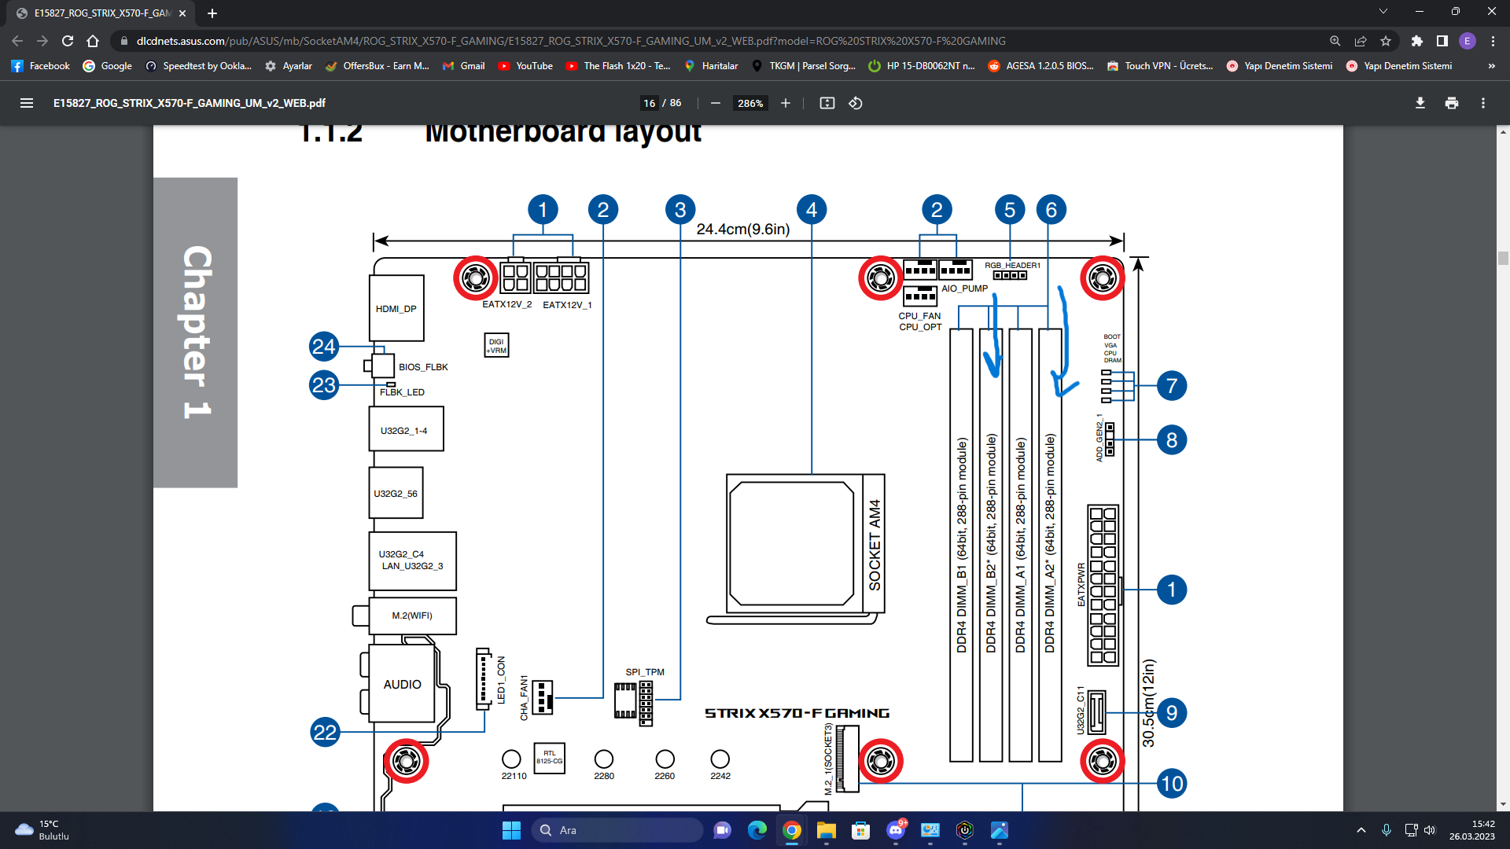
Task: Bookmark this page with the star icon
Action: pos(1386,41)
